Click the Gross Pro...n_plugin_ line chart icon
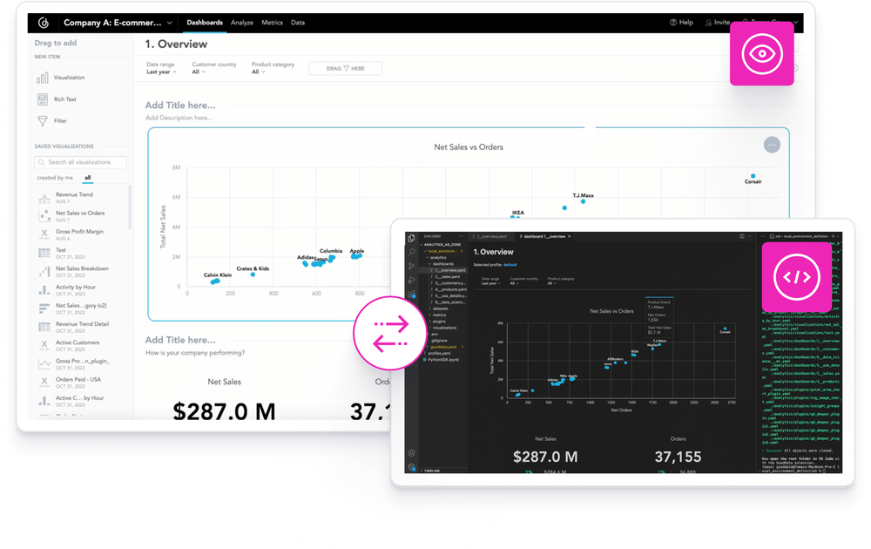This screenshot has width=871, height=549. click(44, 364)
